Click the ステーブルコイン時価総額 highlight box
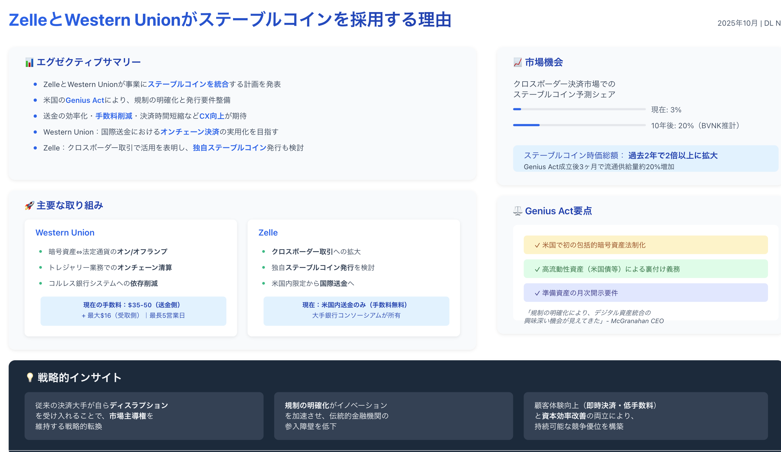 [x=645, y=159]
